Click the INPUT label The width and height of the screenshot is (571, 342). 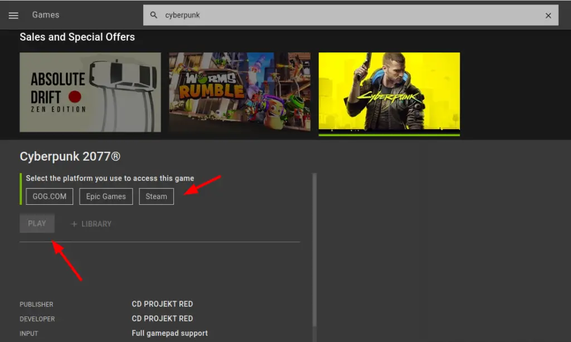point(29,334)
